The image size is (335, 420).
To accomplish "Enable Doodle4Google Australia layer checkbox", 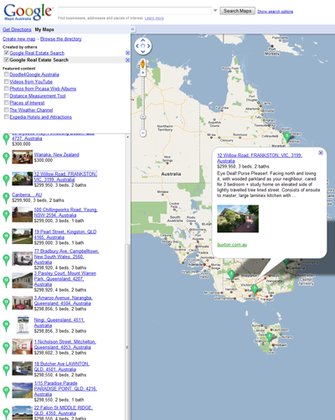I will pos(6,75).
